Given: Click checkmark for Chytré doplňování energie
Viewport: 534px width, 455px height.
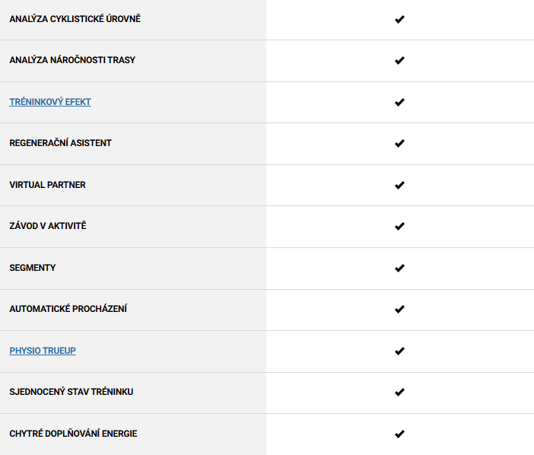Looking at the screenshot, I should tap(399, 434).
